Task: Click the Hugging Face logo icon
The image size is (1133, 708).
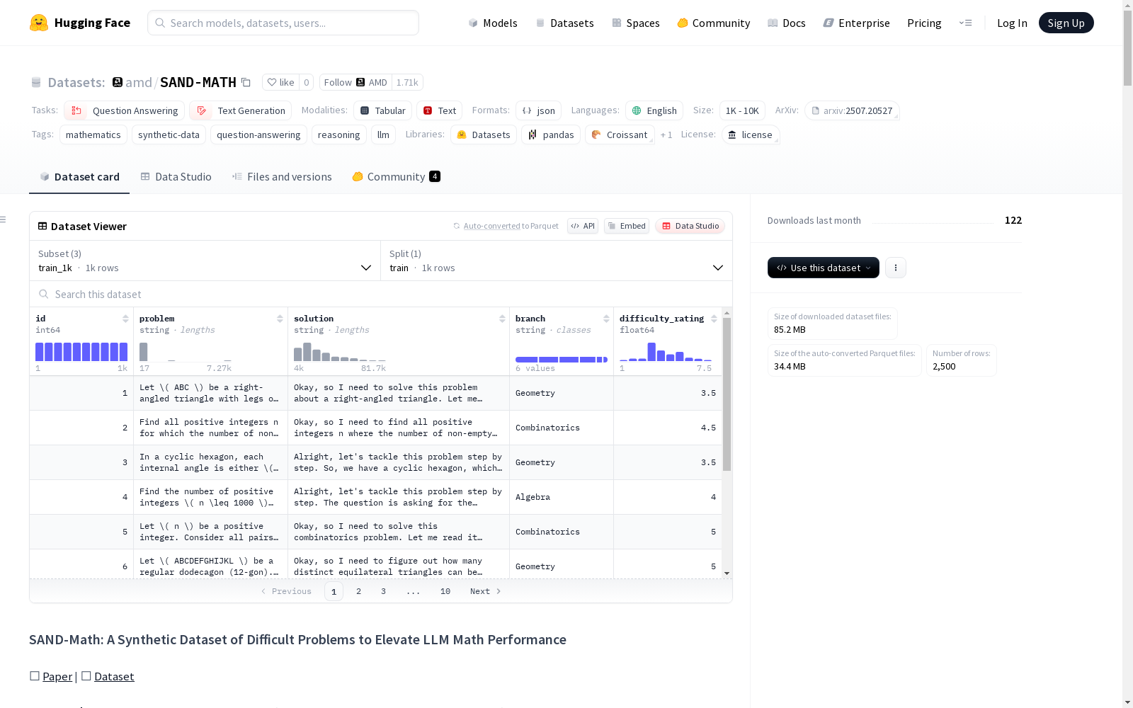Action: (x=39, y=23)
